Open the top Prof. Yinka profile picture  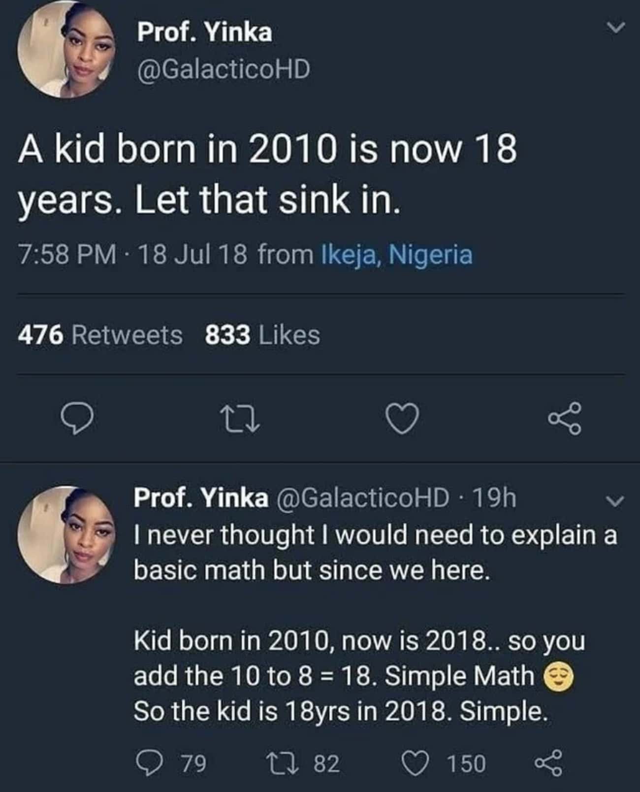[x=66, y=50]
